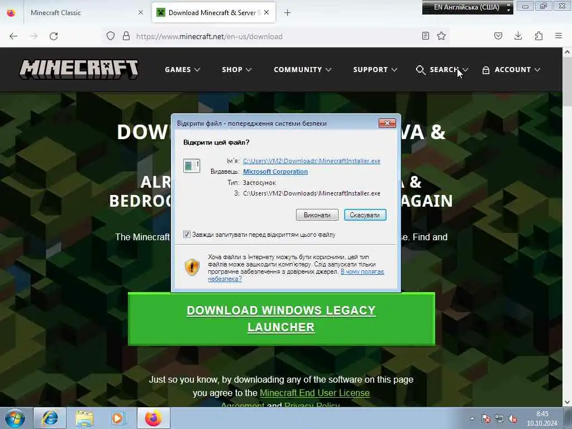Image resolution: width=572 pixels, height=429 pixels.
Task: Click the page scrollbar down arrow
Action: (x=567, y=402)
